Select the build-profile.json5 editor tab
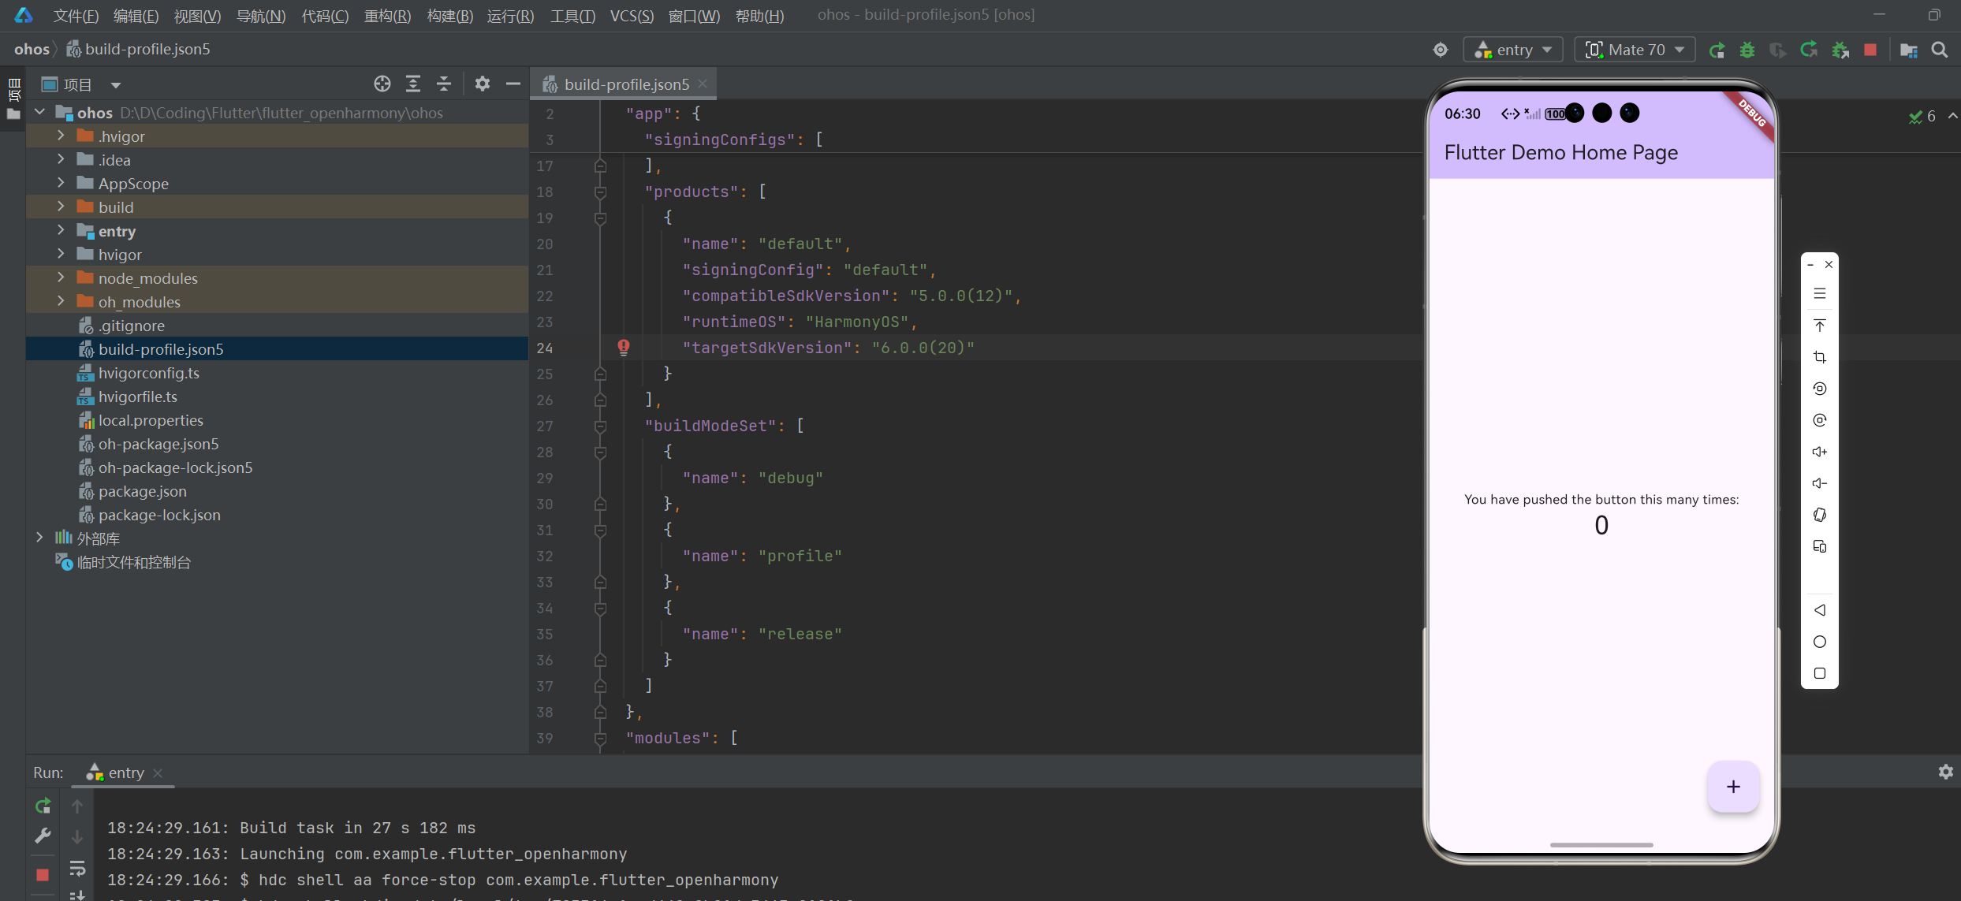The height and width of the screenshot is (901, 1961). click(x=626, y=84)
